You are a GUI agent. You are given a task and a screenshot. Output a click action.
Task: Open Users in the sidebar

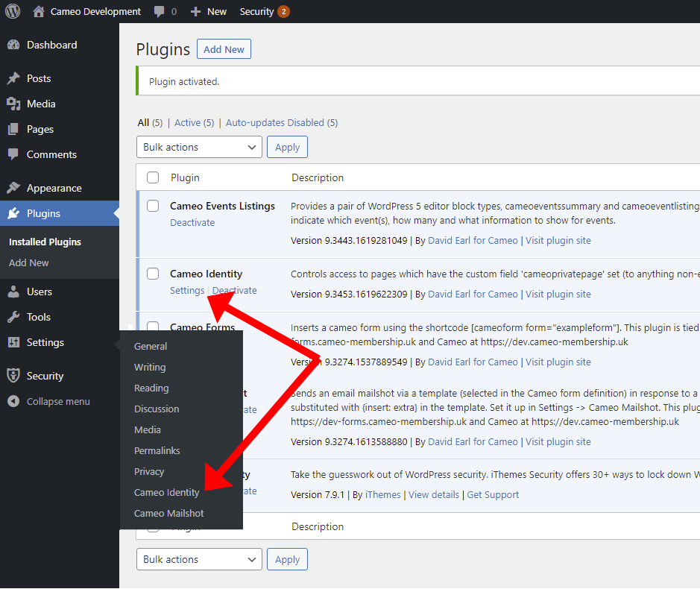coord(40,292)
